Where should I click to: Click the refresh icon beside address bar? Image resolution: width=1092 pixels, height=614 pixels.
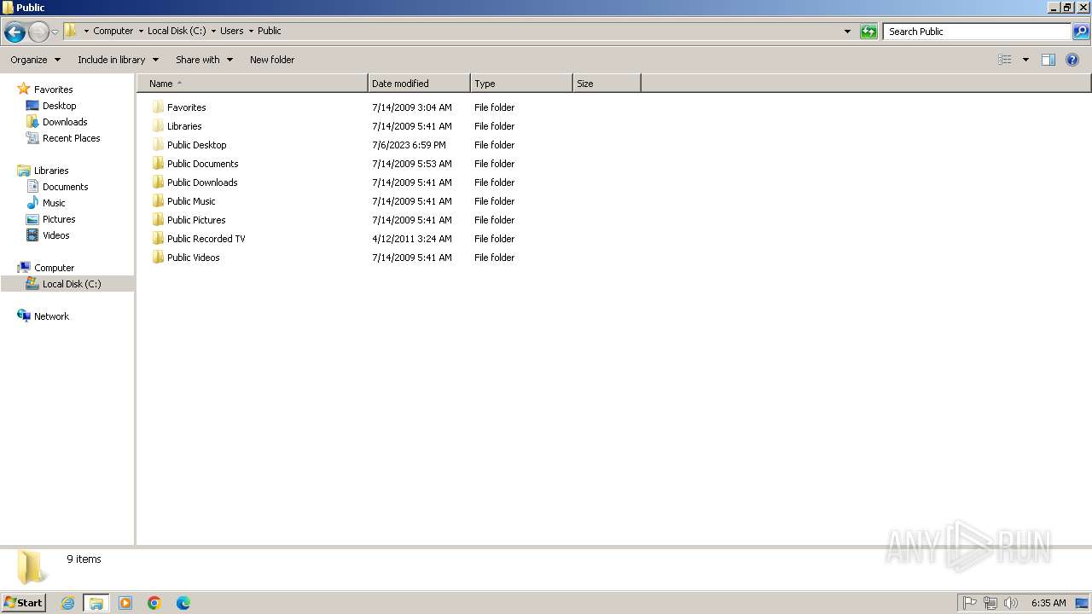click(868, 32)
